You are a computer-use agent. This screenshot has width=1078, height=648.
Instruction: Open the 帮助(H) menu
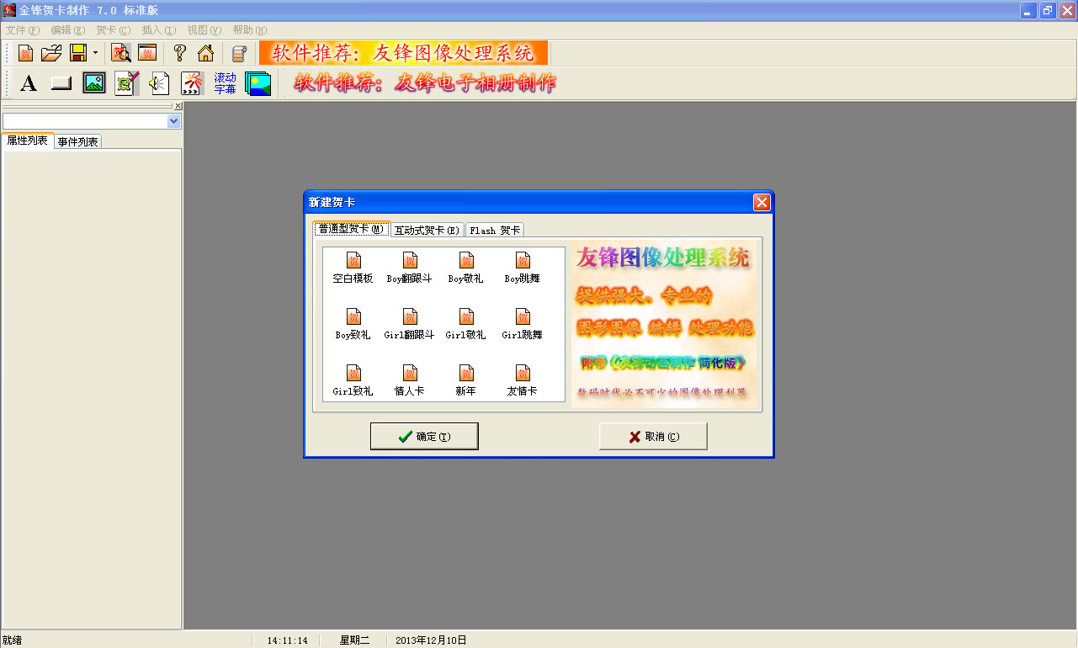[250, 30]
